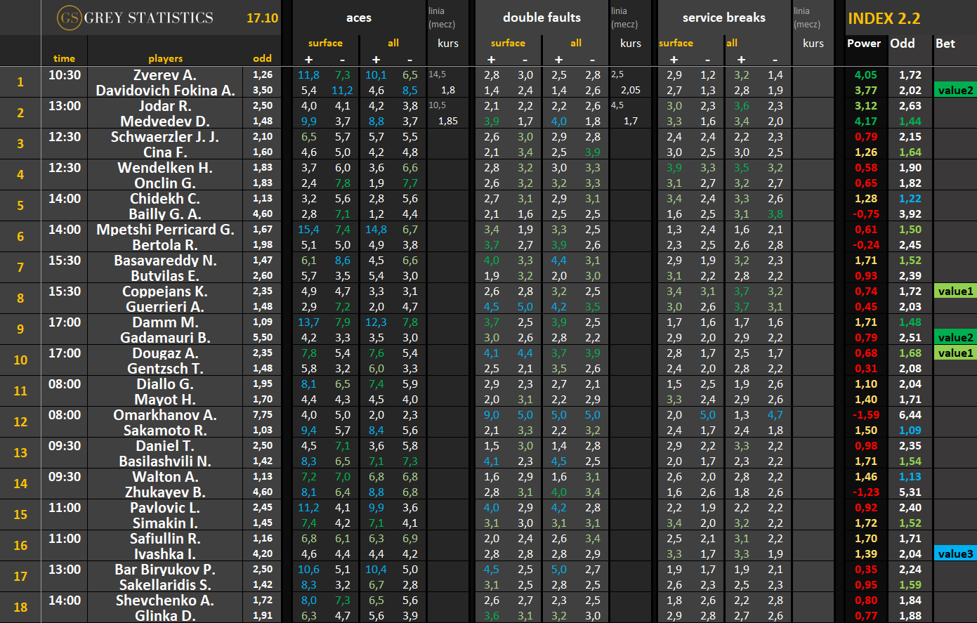Select the date cell 17.10
The height and width of the screenshot is (623, 977).
click(x=262, y=18)
